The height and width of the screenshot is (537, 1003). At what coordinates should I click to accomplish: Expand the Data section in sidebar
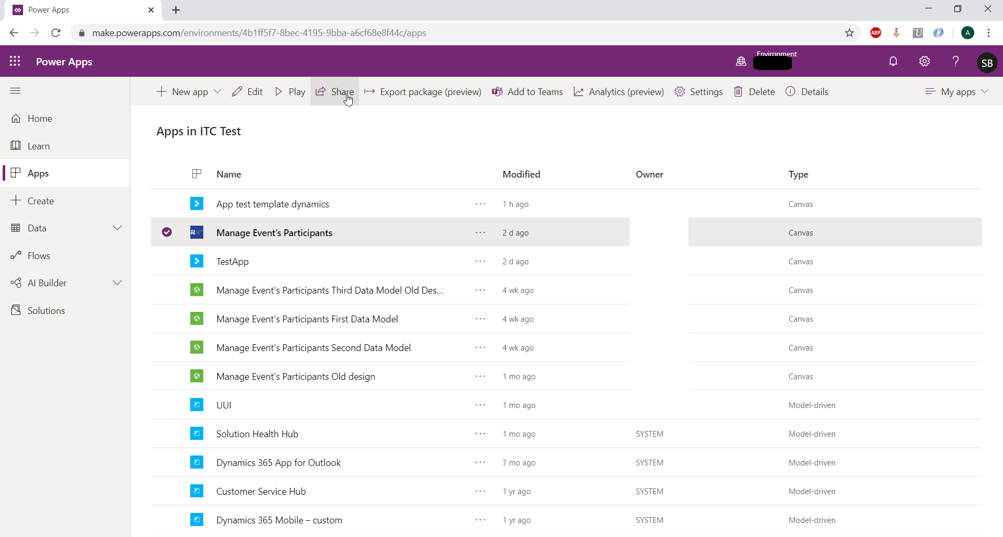[117, 228]
